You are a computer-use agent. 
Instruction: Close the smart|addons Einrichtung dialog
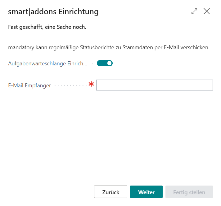click(x=207, y=11)
